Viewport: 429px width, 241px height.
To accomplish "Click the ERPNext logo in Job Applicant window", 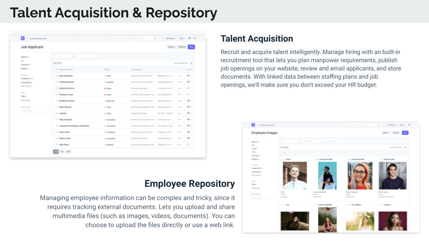I will click(22, 38).
